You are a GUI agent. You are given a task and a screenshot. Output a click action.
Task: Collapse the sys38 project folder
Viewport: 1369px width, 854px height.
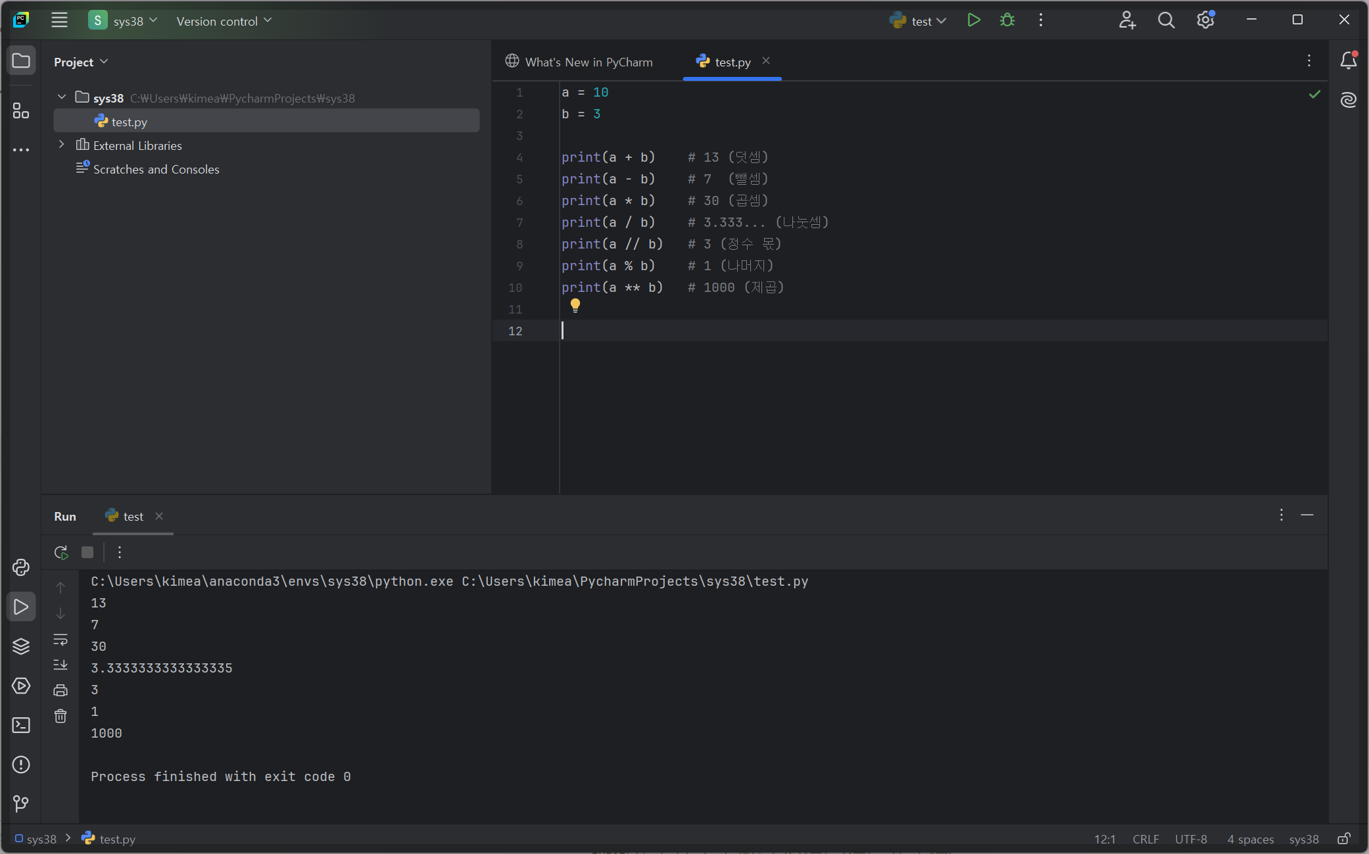(62, 97)
